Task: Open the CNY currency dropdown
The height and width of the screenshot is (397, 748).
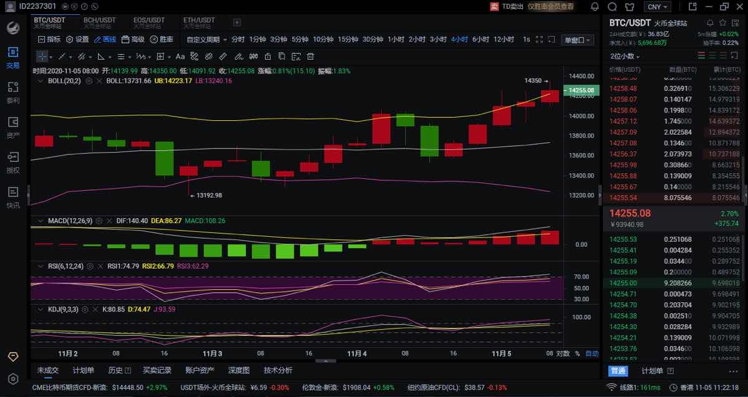Action: point(657,7)
